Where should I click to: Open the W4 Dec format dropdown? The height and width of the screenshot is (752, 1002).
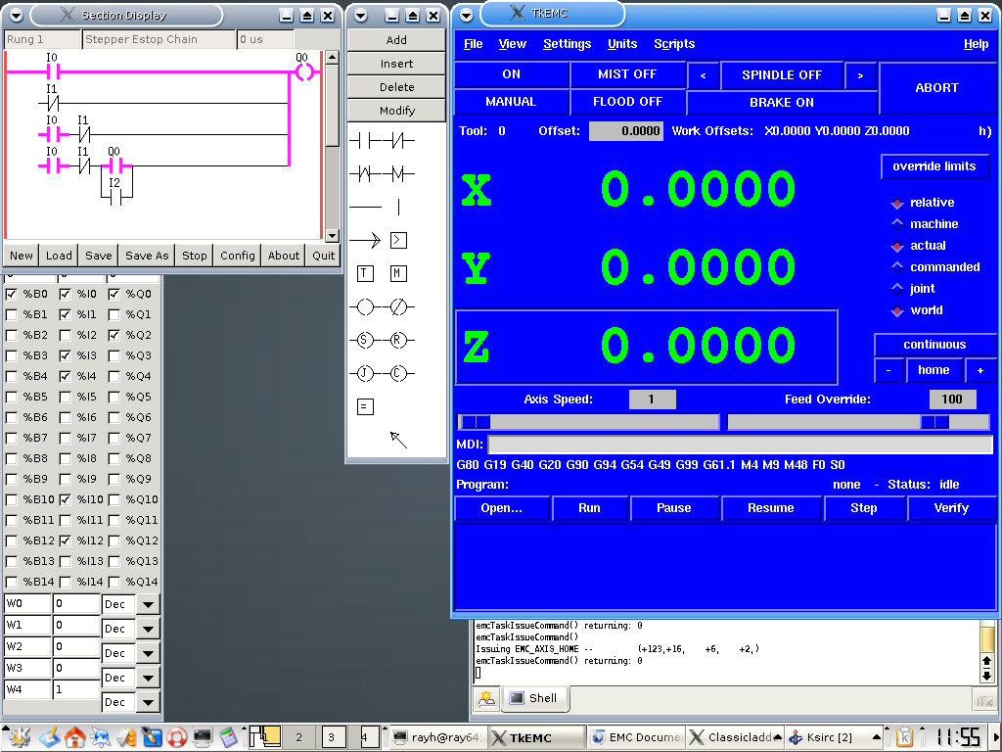click(x=148, y=702)
